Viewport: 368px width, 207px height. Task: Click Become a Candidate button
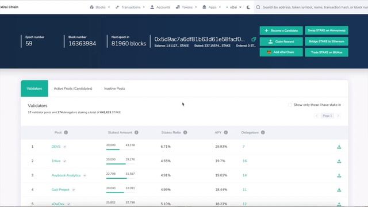[x=281, y=30]
